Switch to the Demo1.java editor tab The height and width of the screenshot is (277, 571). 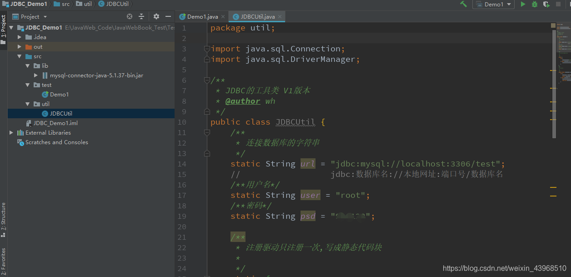[203, 17]
